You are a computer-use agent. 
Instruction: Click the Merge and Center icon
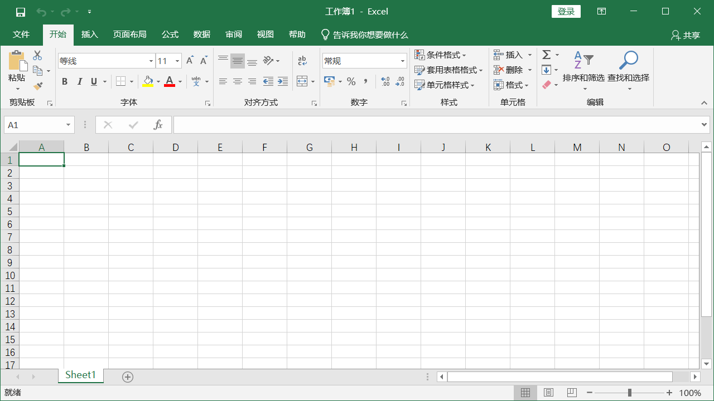click(302, 81)
